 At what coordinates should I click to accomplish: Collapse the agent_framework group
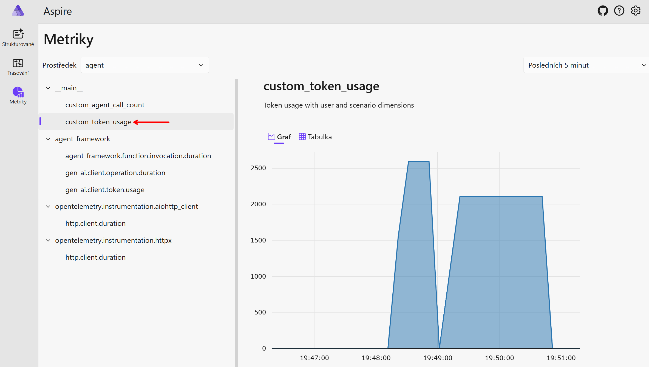48,139
